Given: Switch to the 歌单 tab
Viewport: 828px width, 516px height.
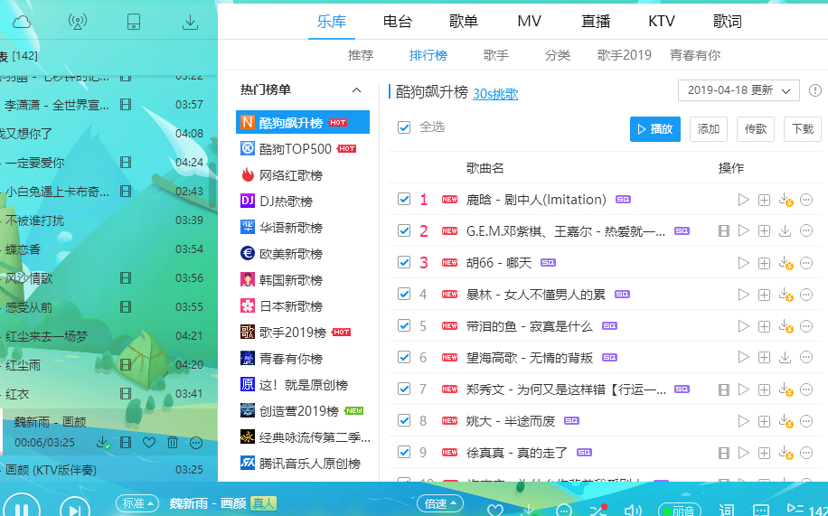Looking at the screenshot, I should click(x=464, y=22).
